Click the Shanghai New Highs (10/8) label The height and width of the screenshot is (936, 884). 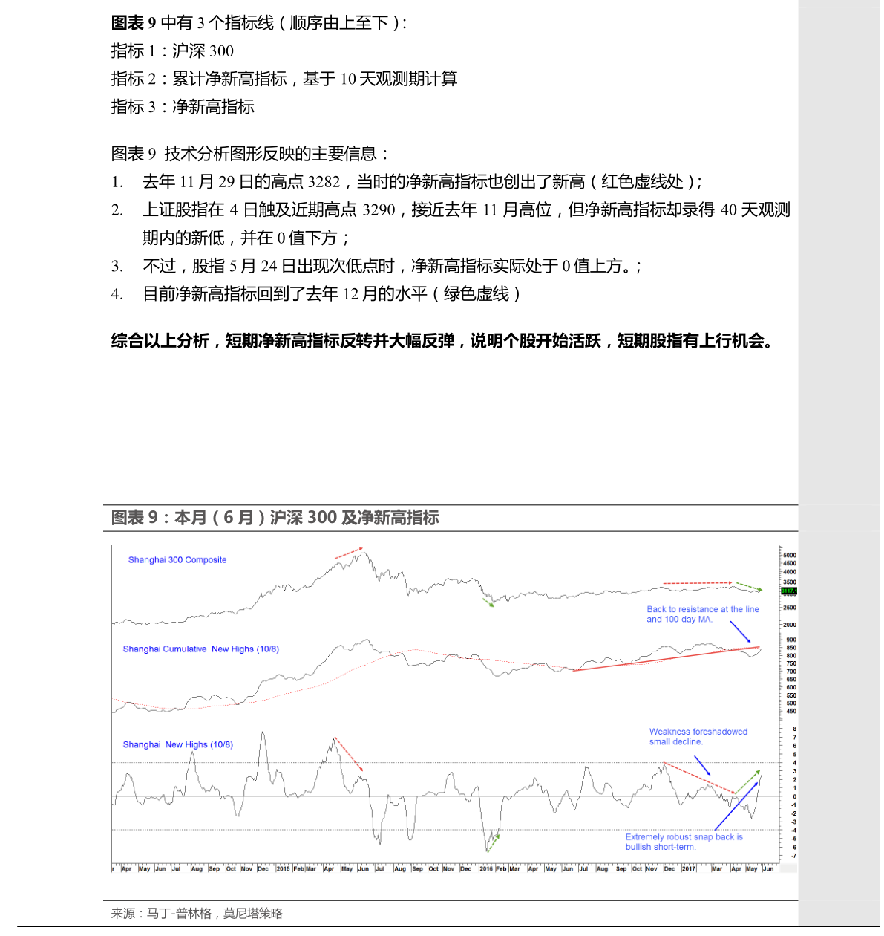177,744
